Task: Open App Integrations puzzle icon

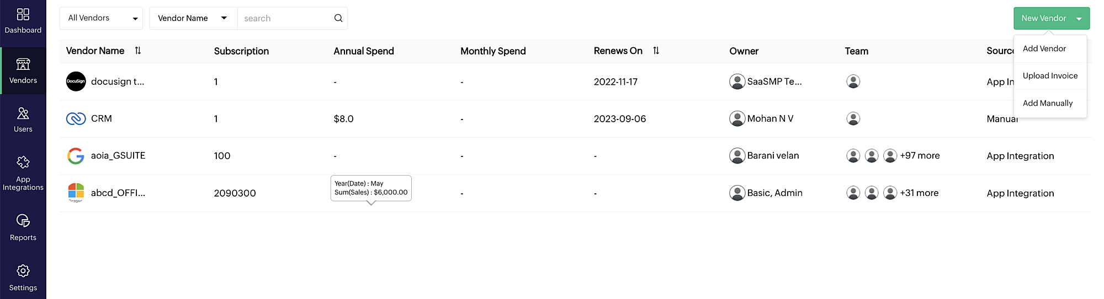Action: click(23, 162)
